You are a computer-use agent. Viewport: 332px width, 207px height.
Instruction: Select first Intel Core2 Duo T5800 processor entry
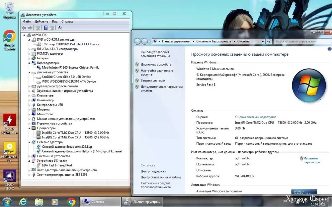[75, 133]
